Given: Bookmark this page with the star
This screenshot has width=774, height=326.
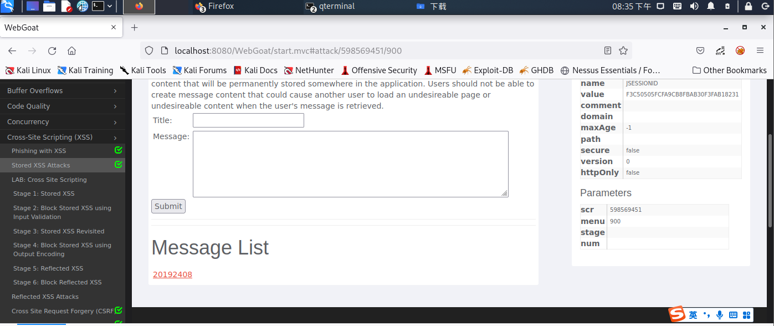Looking at the screenshot, I should [x=623, y=50].
